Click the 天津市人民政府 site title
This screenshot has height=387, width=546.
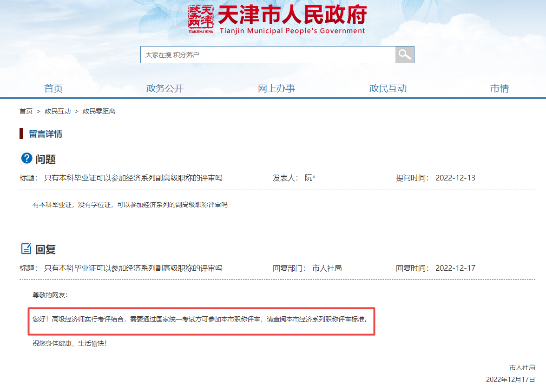tap(292, 15)
